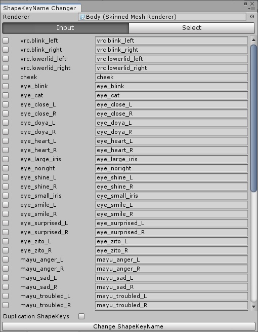Click the Duplication ShapeKeys label

pyautogui.click(x=36, y=316)
